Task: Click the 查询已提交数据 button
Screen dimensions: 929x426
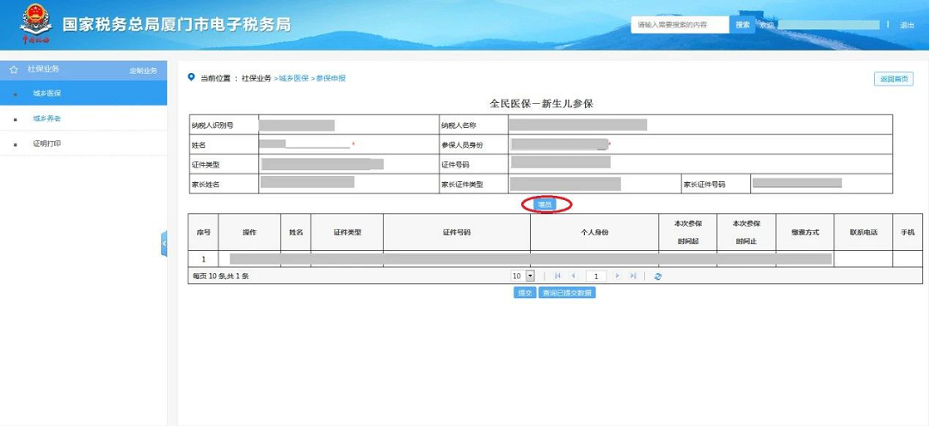Action: click(x=567, y=292)
